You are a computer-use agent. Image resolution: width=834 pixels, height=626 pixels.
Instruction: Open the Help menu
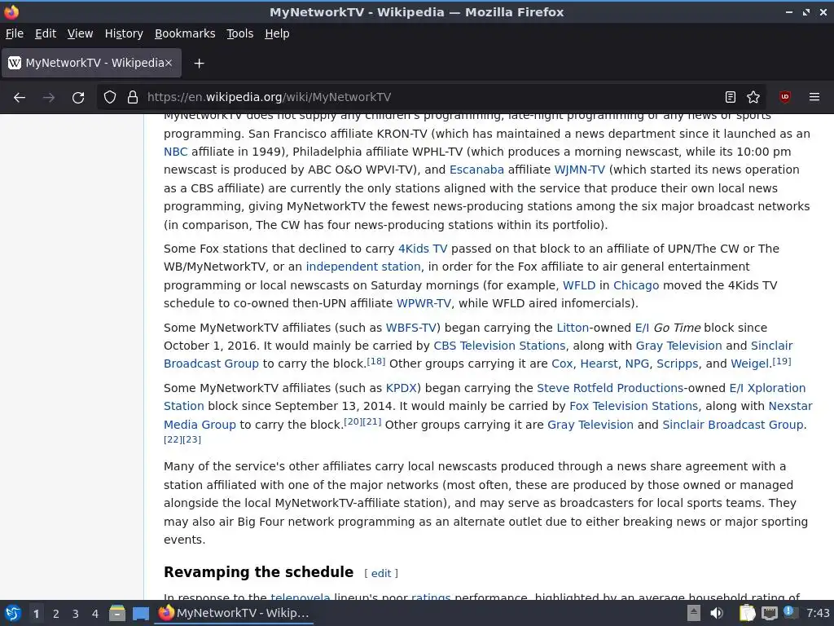tap(277, 33)
